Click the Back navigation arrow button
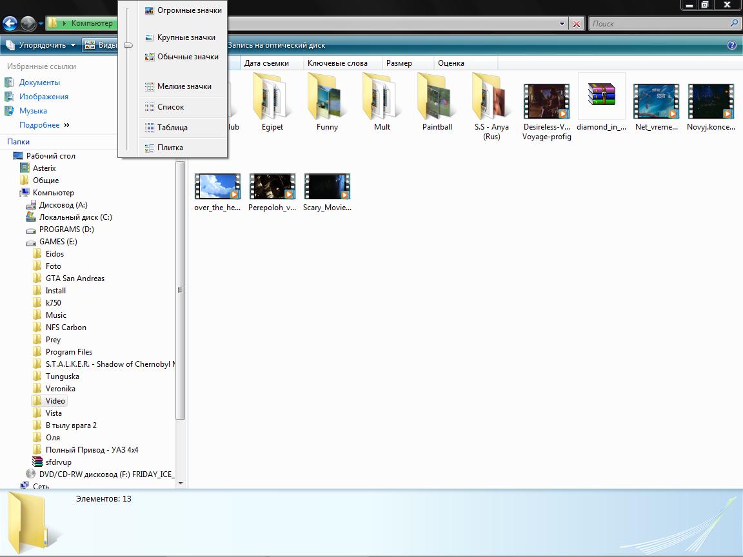The width and height of the screenshot is (743, 557). pos(10,24)
